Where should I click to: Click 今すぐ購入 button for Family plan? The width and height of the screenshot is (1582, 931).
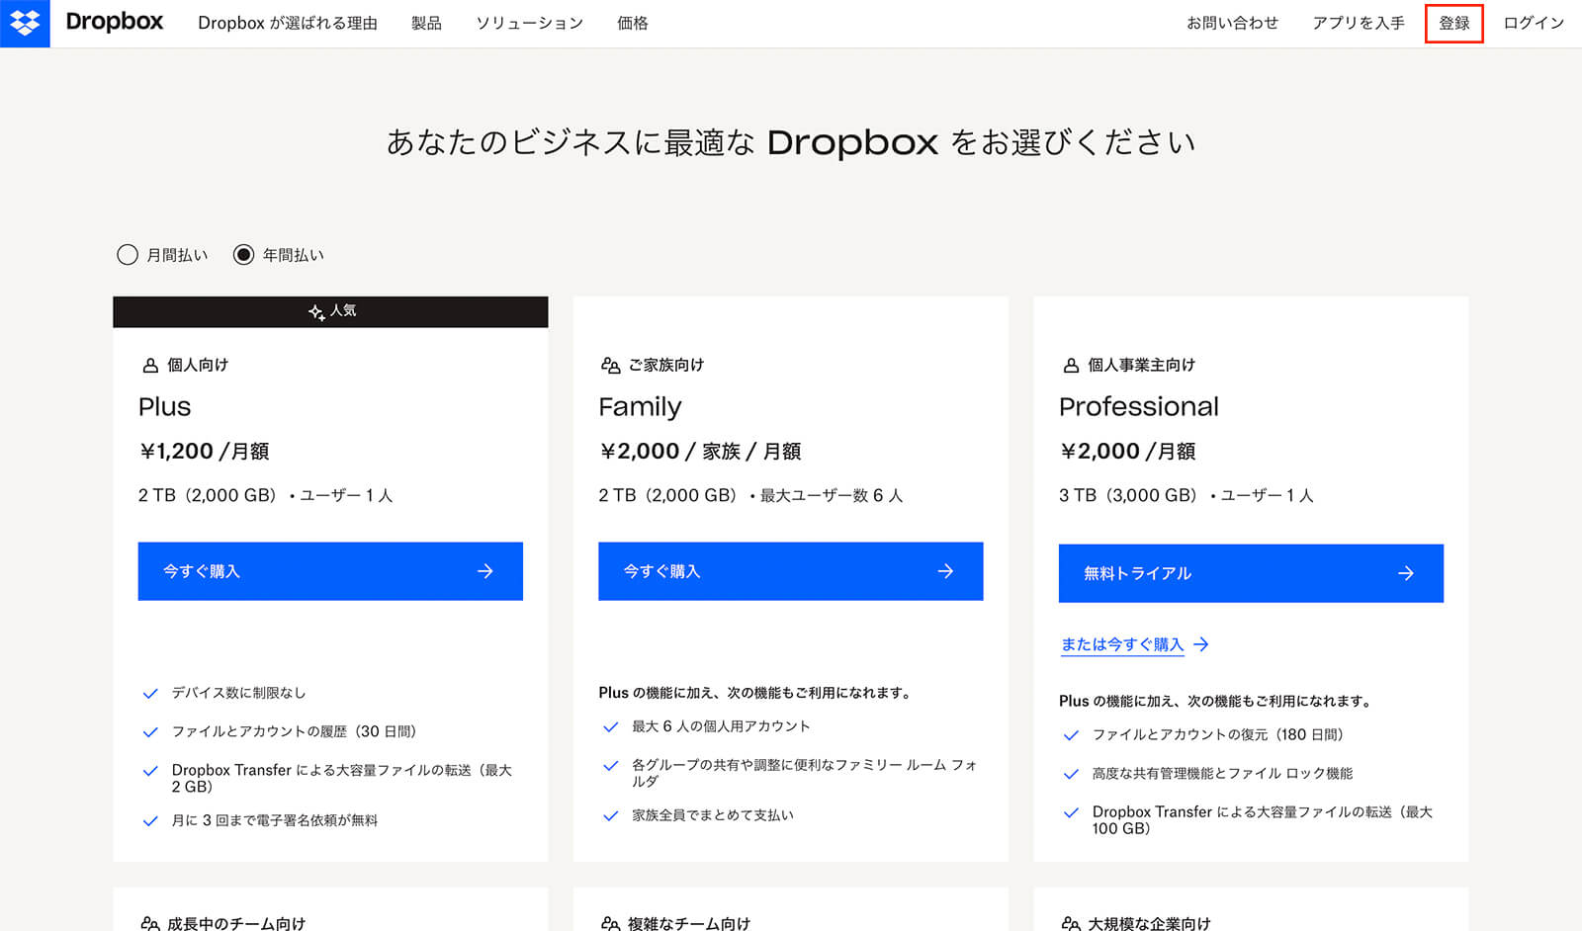791,571
